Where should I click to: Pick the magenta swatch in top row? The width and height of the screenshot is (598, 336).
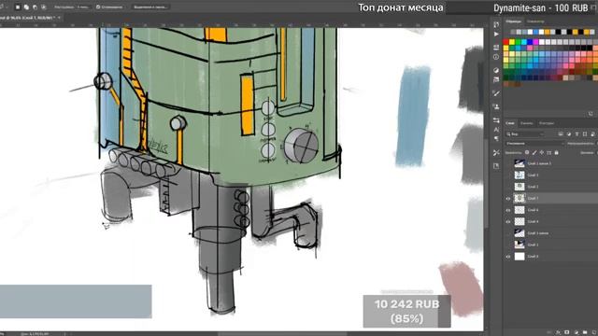coord(535,42)
